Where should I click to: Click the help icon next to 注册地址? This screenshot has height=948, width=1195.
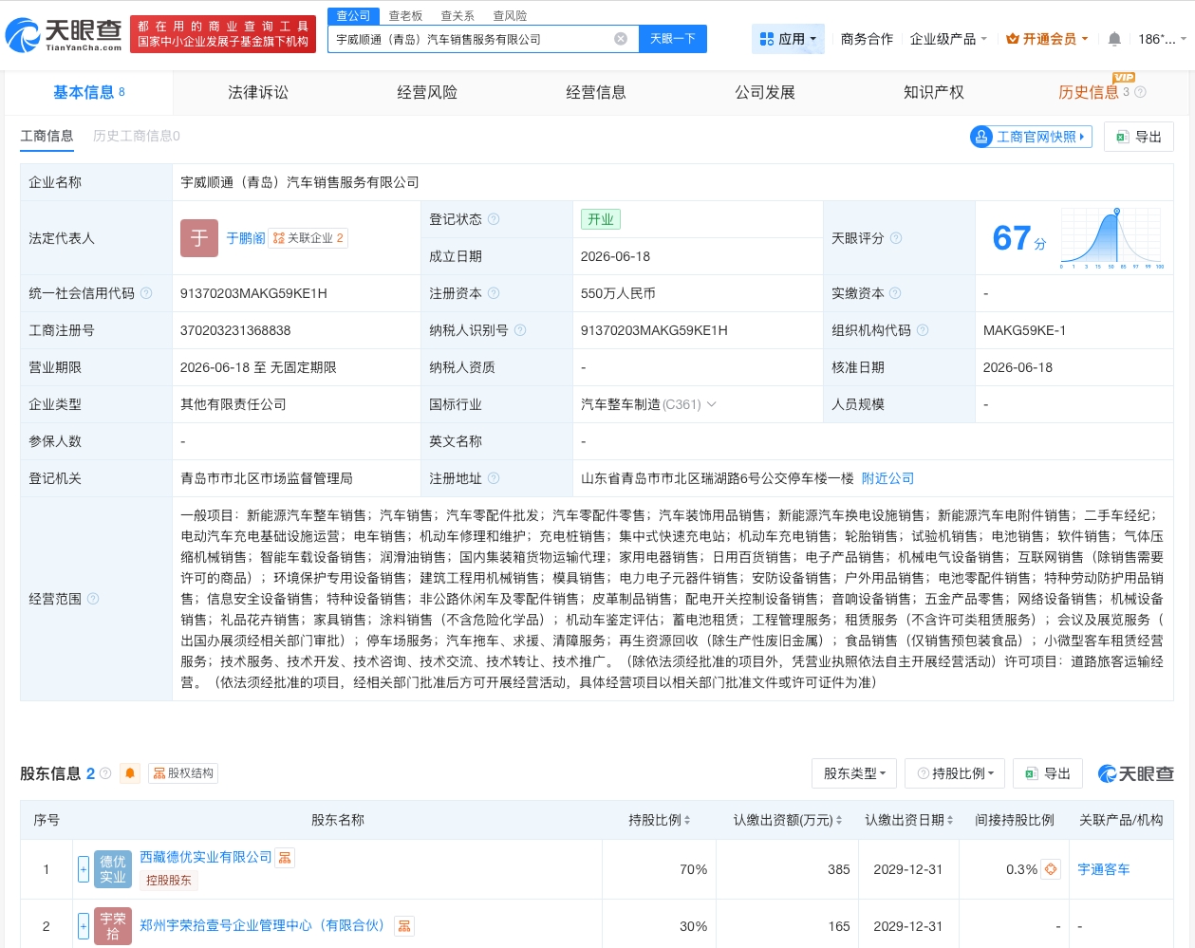494,478
